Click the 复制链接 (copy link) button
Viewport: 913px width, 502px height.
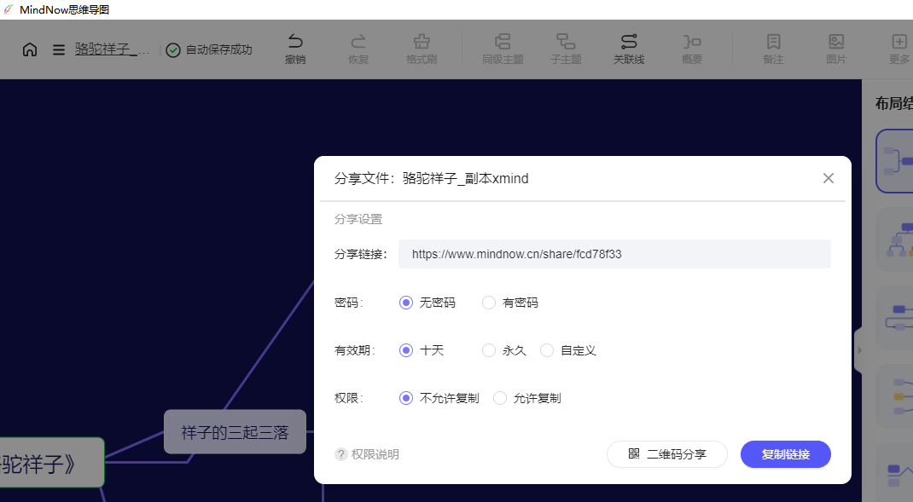pos(786,454)
